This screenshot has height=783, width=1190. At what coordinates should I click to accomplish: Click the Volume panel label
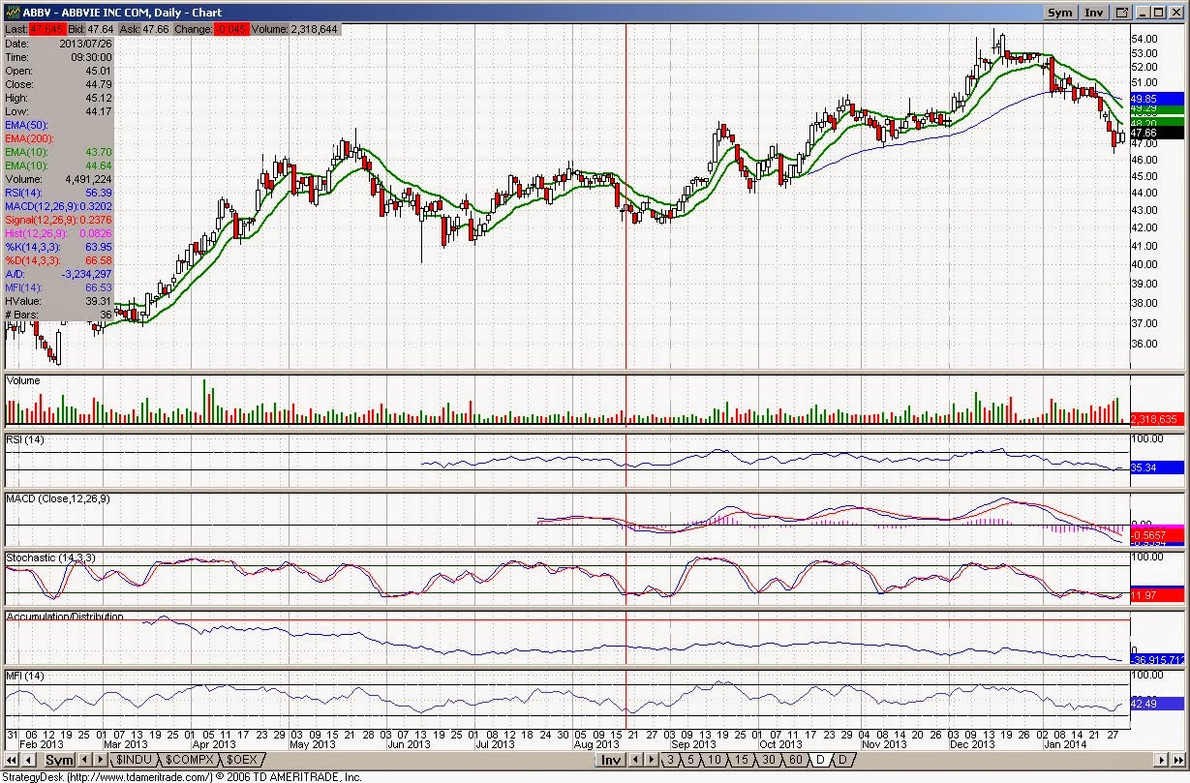pyautogui.click(x=23, y=380)
